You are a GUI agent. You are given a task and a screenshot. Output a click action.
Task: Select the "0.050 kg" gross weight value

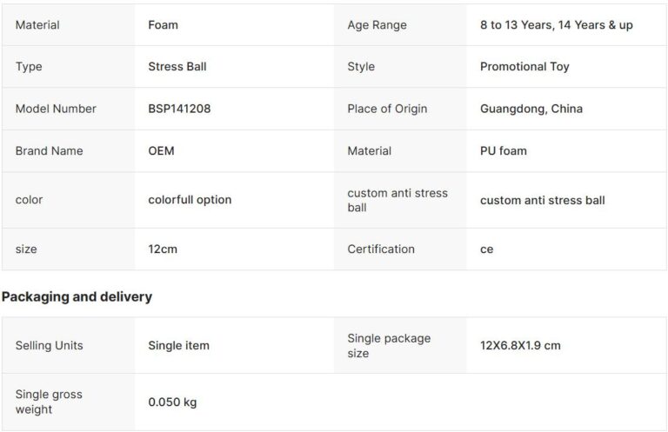pyautogui.click(x=172, y=402)
